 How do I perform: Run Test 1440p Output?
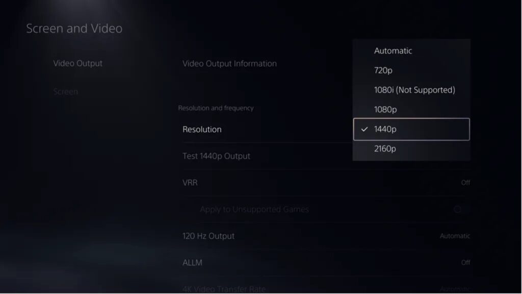pyautogui.click(x=326, y=156)
